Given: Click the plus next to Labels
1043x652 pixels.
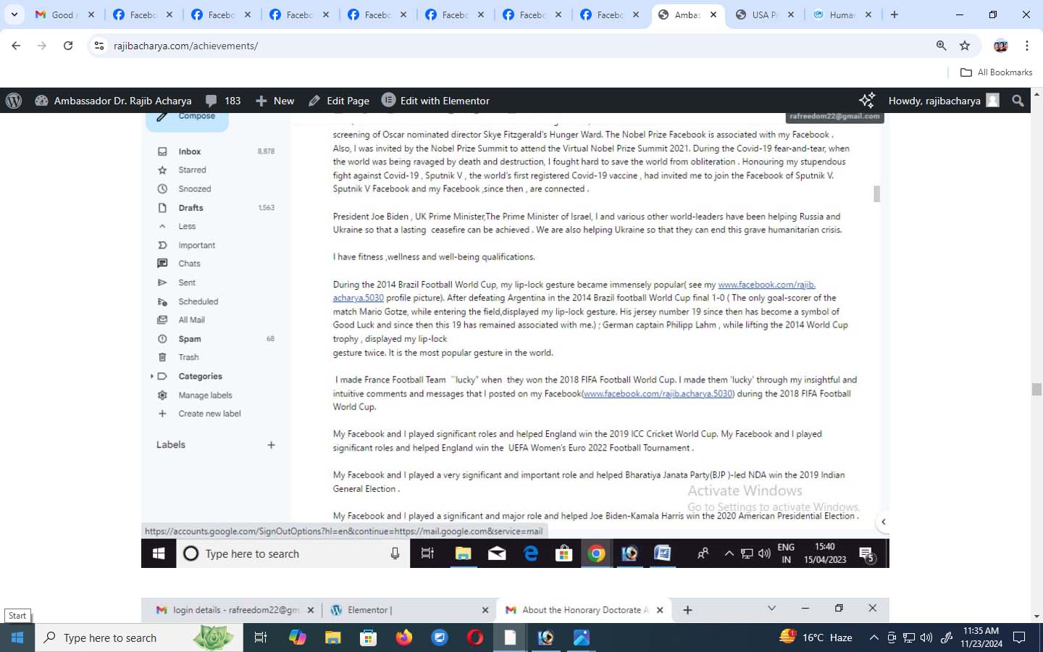Looking at the screenshot, I should [271, 445].
